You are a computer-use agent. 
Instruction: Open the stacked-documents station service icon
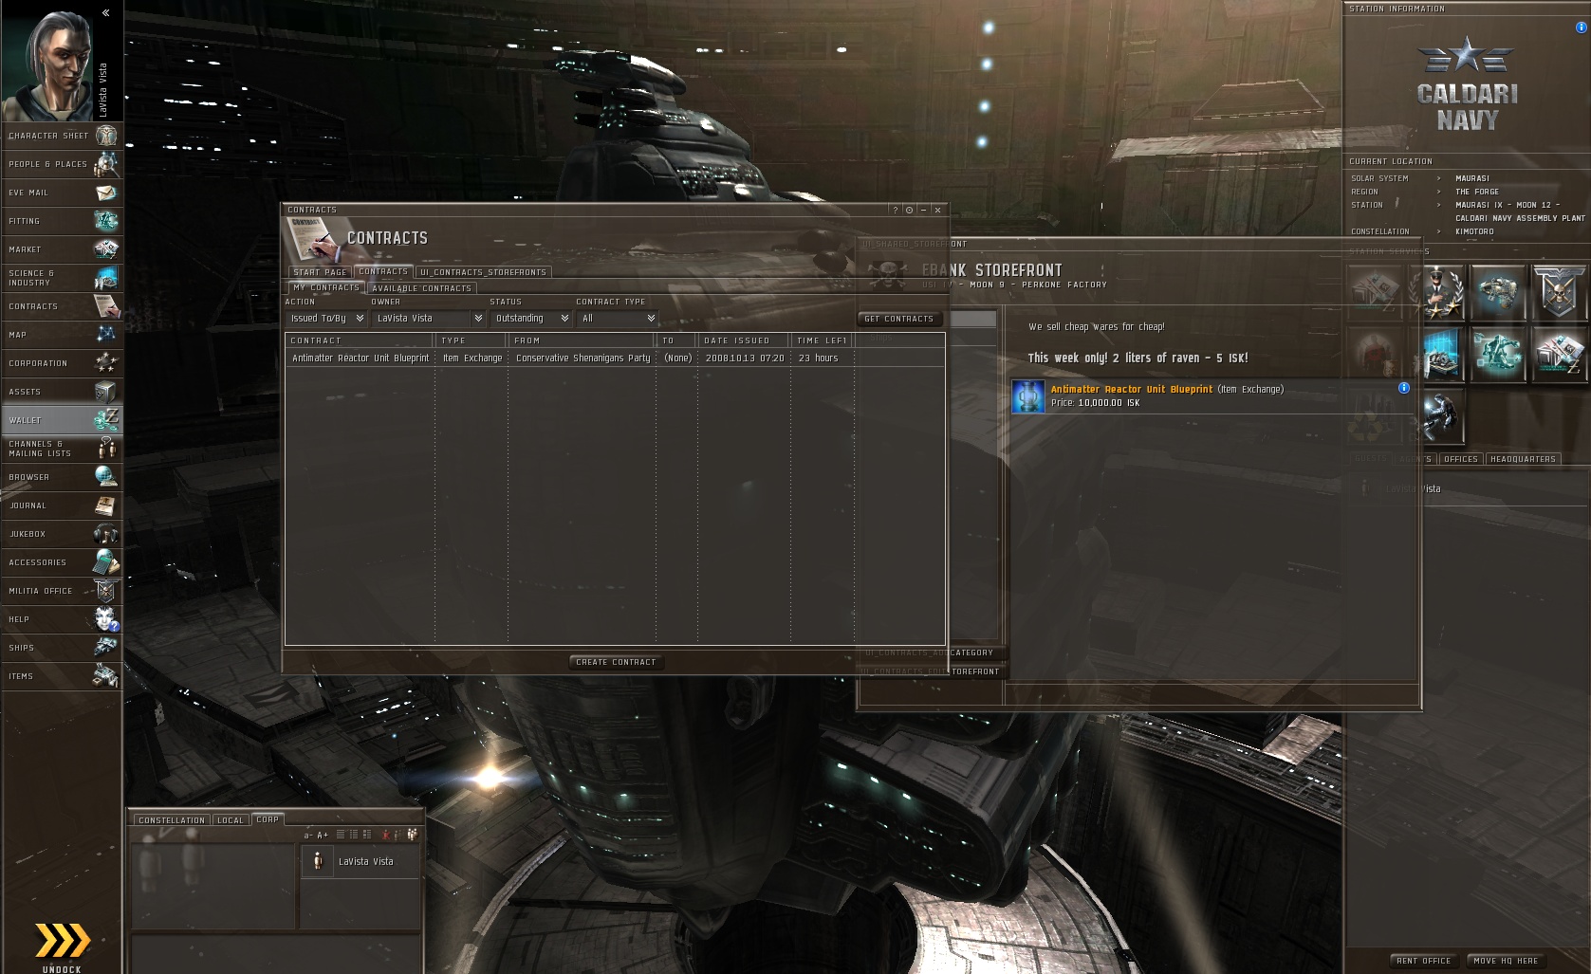point(1560,354)
